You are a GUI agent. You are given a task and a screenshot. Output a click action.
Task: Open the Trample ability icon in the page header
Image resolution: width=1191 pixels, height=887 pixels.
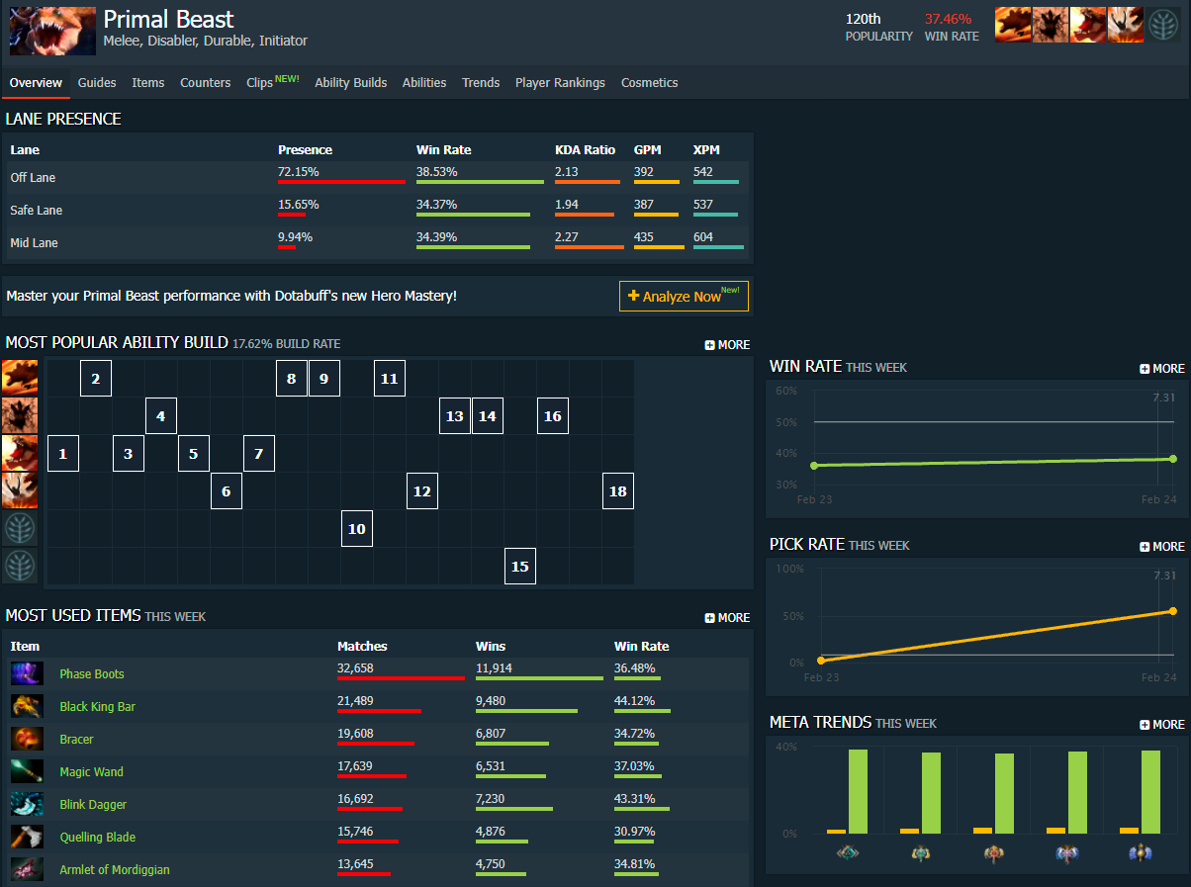point(1051,25)
